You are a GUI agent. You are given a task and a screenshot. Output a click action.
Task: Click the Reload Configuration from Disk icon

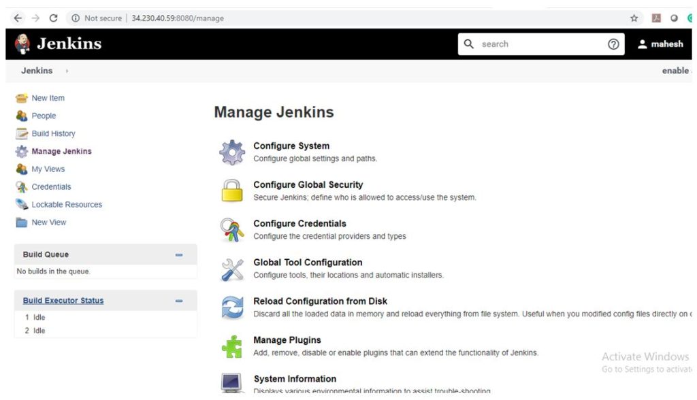tap(231, 307)
